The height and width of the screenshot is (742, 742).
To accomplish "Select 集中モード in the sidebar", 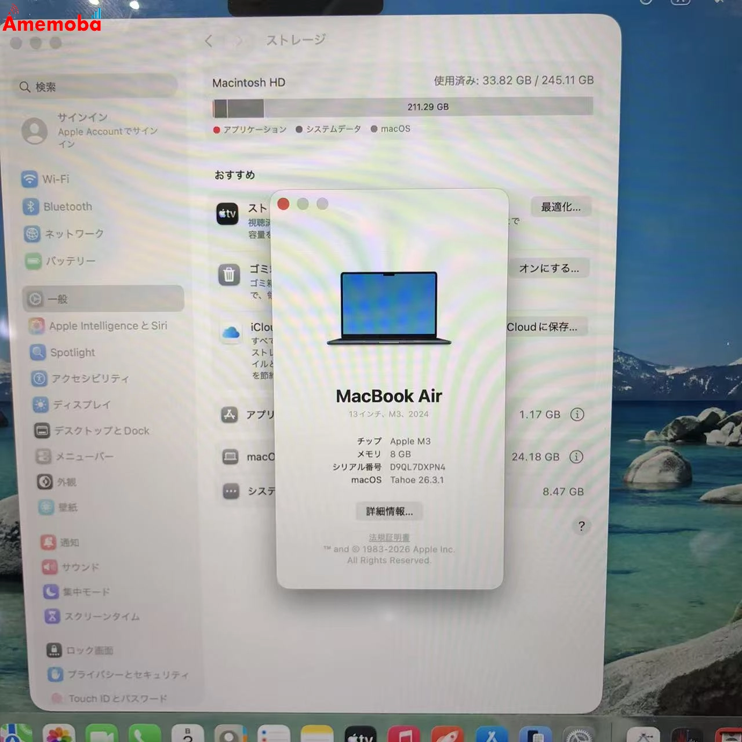I will [x=77, y=592].
